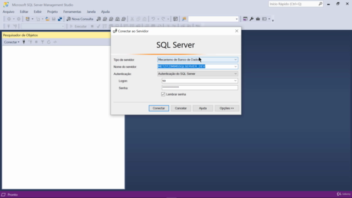Open the database selector combo box

click(43, 26)
